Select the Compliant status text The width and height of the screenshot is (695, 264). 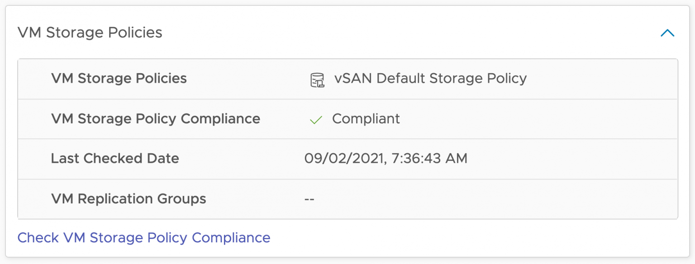pos(366,119)
